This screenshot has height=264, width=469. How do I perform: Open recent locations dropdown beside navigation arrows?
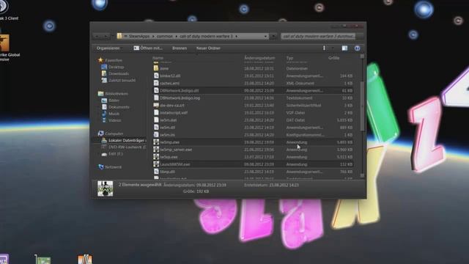coord(112,36)
